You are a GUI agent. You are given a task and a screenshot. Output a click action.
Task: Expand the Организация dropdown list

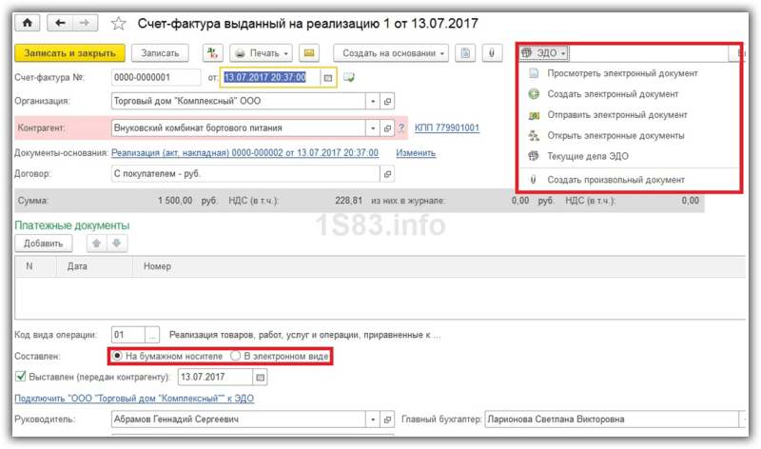tap(373, 101)
